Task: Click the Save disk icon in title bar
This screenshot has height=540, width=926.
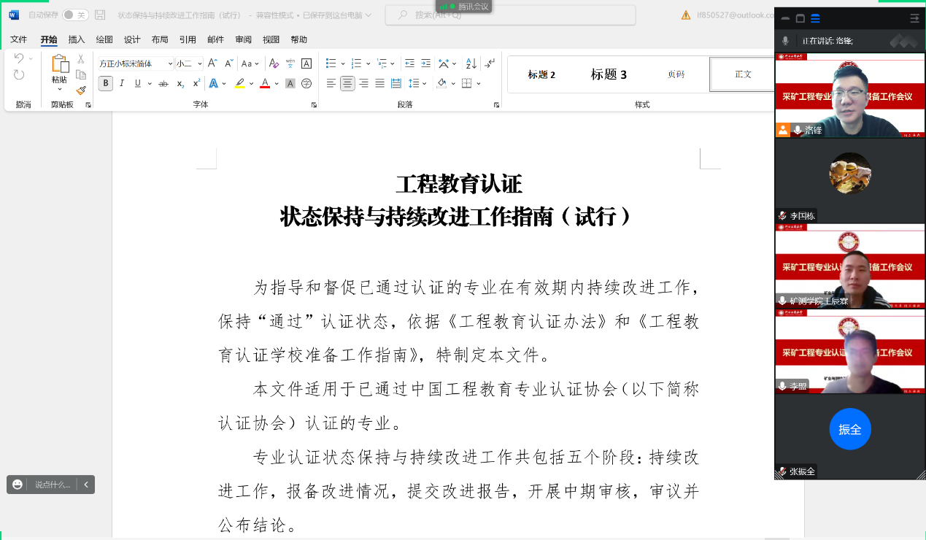Action: [100, 15]
